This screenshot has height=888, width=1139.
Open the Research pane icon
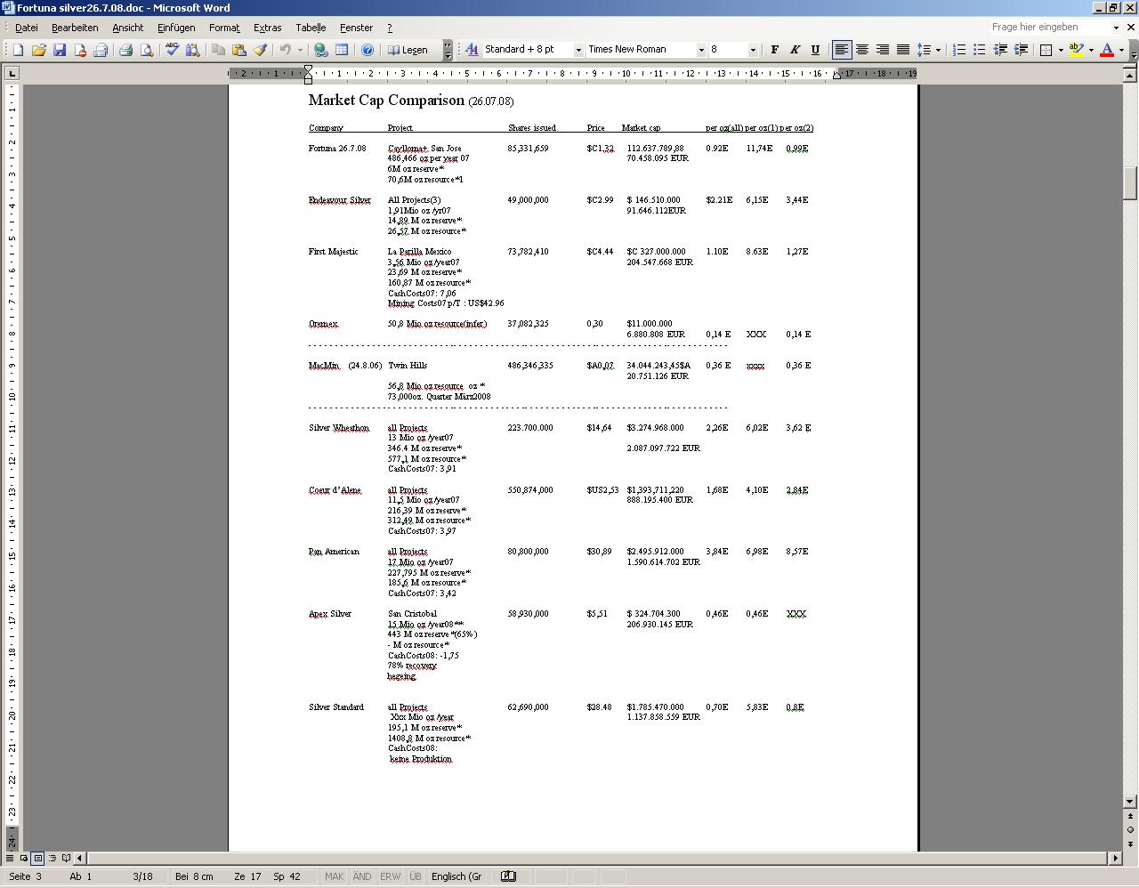tap(192, 50)
